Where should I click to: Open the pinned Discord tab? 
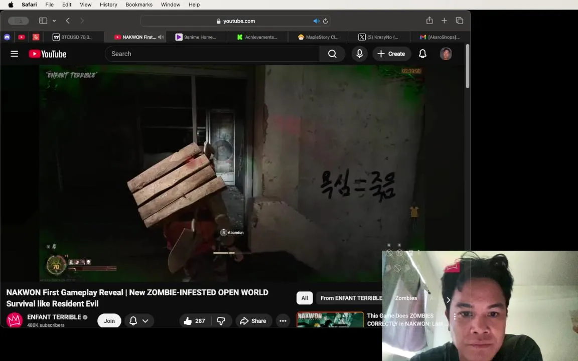click(7, 37)
